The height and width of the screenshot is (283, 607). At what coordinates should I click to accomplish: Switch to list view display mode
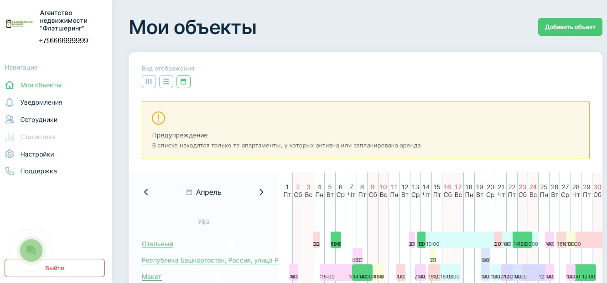click(x=166, y=82)
